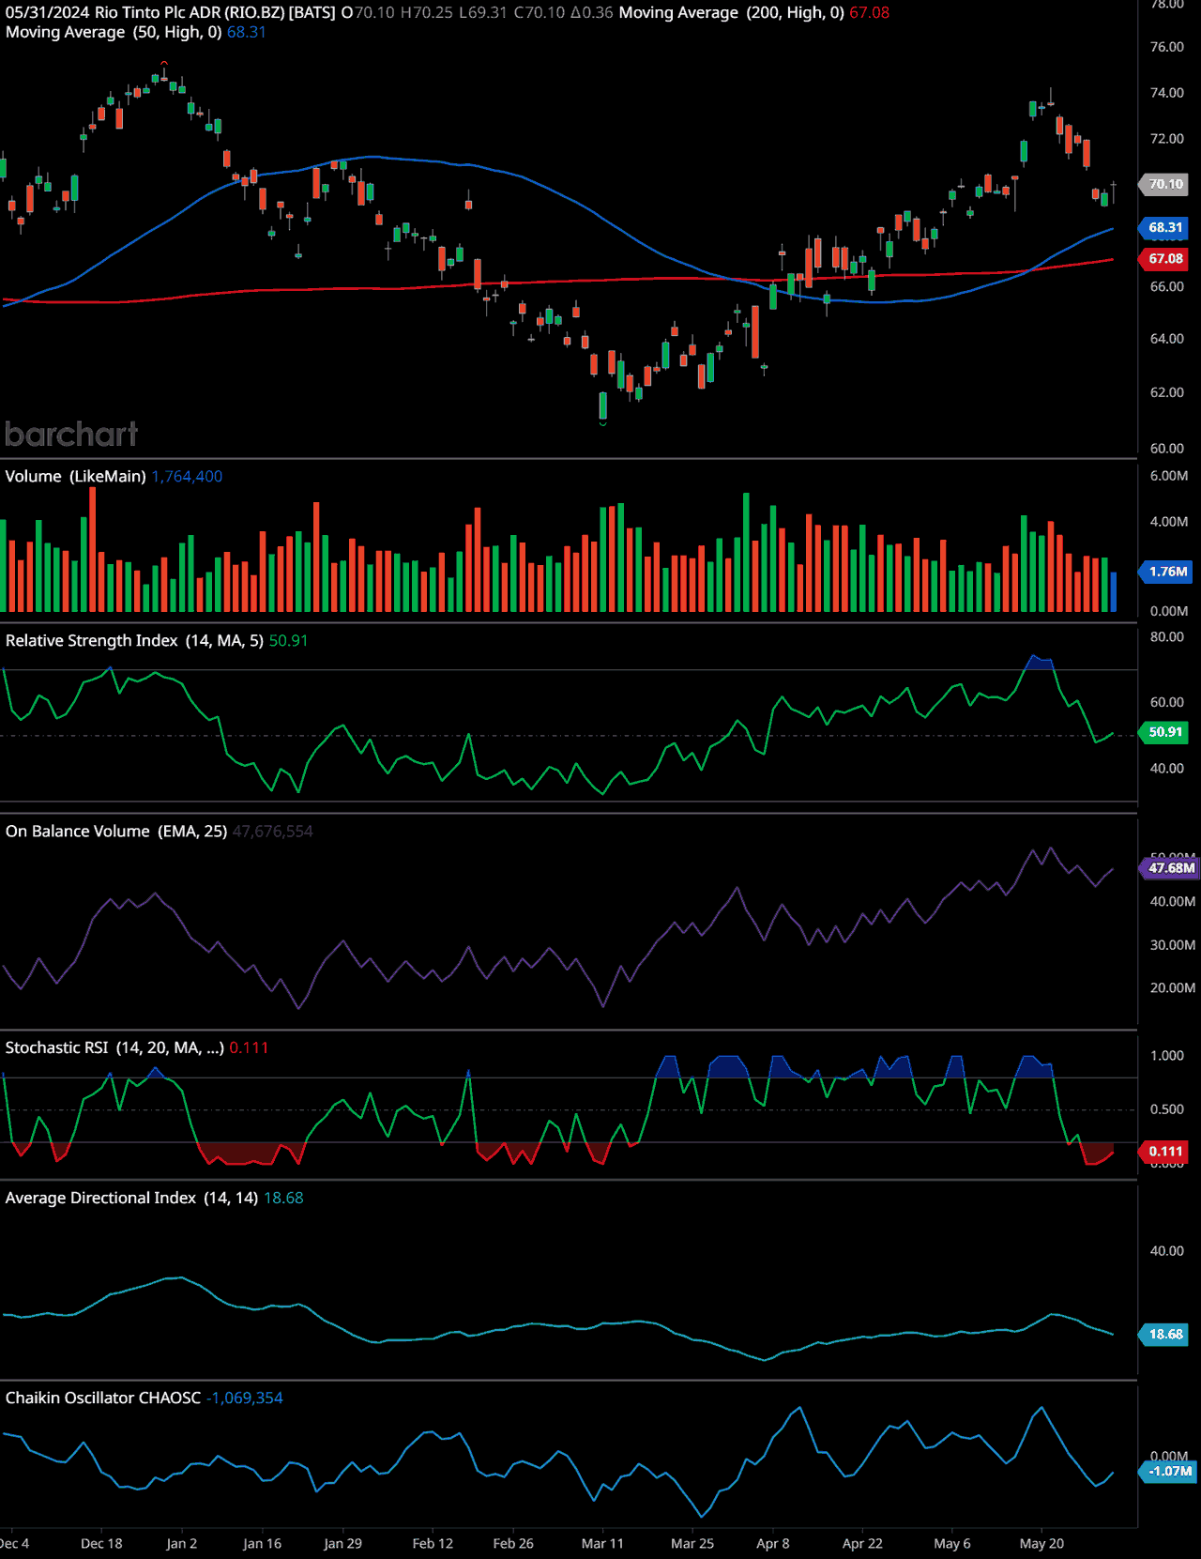Click the 0.500 Stochastic RSI axis label
The image size is (1201, 1559).
tap(1167, 1109)
